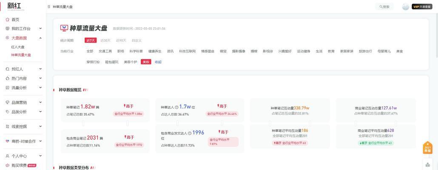
Task: Open 种草流量大盘 submenu item
Action: (x=21, y=55)
